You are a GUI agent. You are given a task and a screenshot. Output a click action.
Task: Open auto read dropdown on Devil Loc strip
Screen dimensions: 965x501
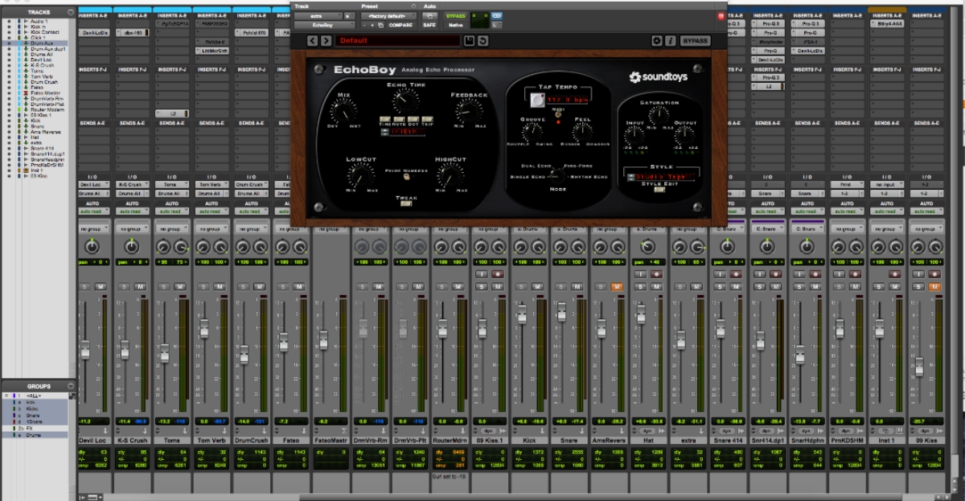pyautogui.click(x=95, y=211)
